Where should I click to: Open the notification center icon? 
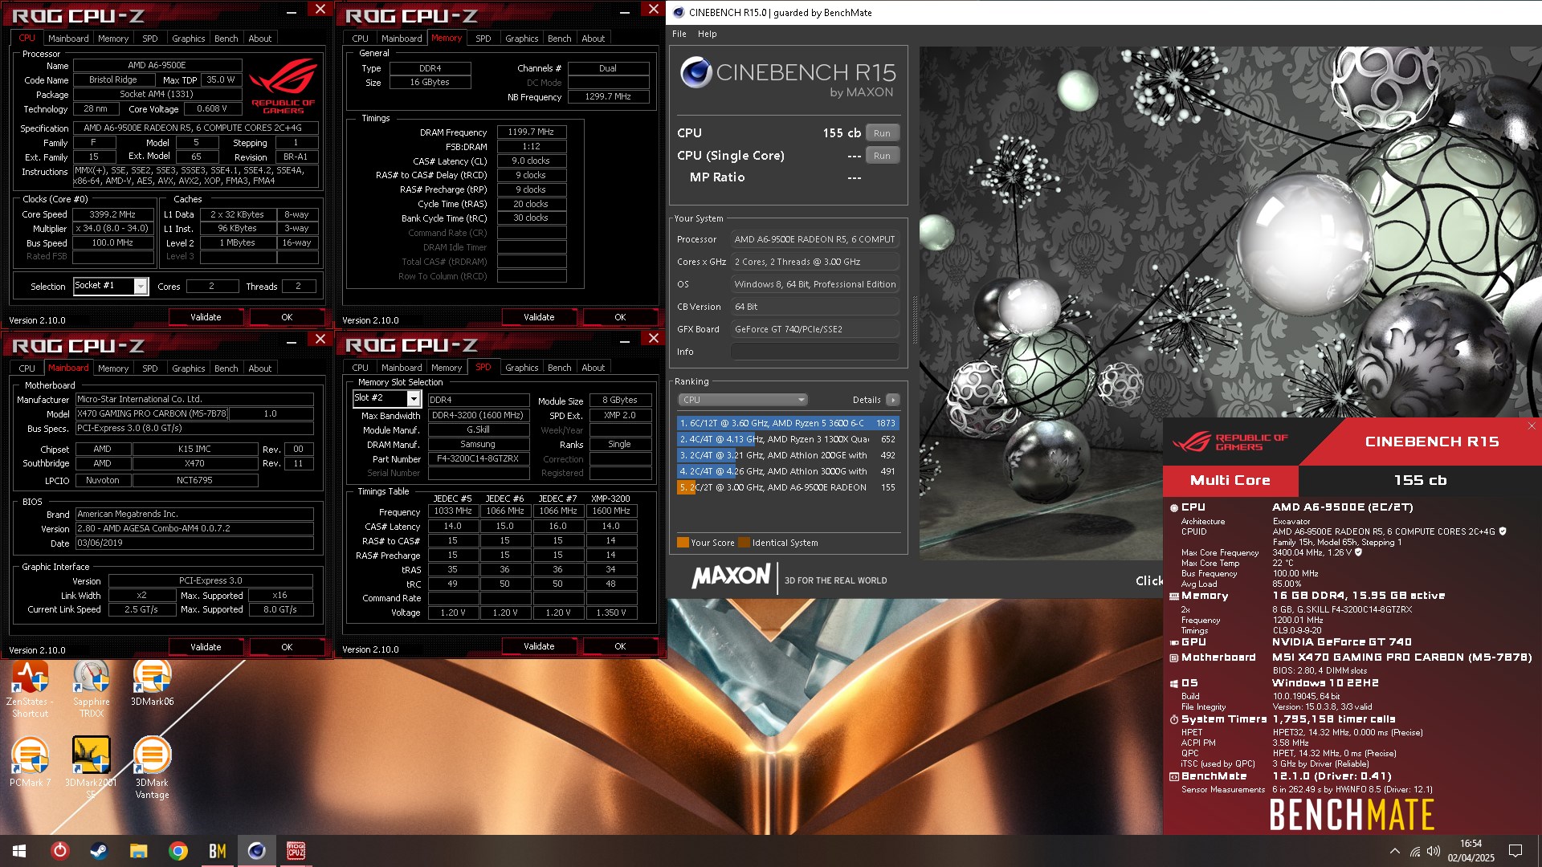point(1515,851)
